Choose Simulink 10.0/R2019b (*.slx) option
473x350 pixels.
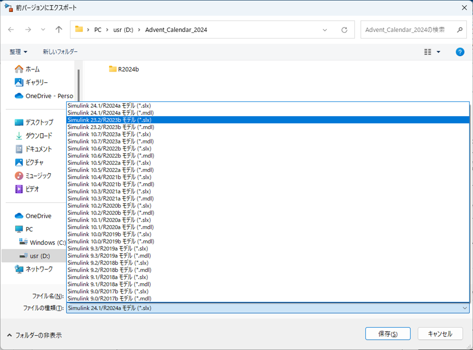click(268, 234)
